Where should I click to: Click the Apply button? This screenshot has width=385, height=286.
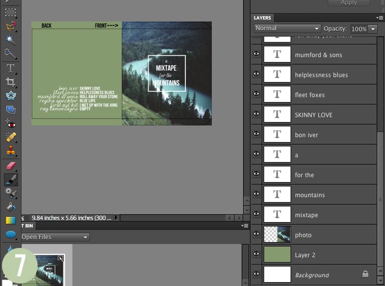tap(349, 3)
